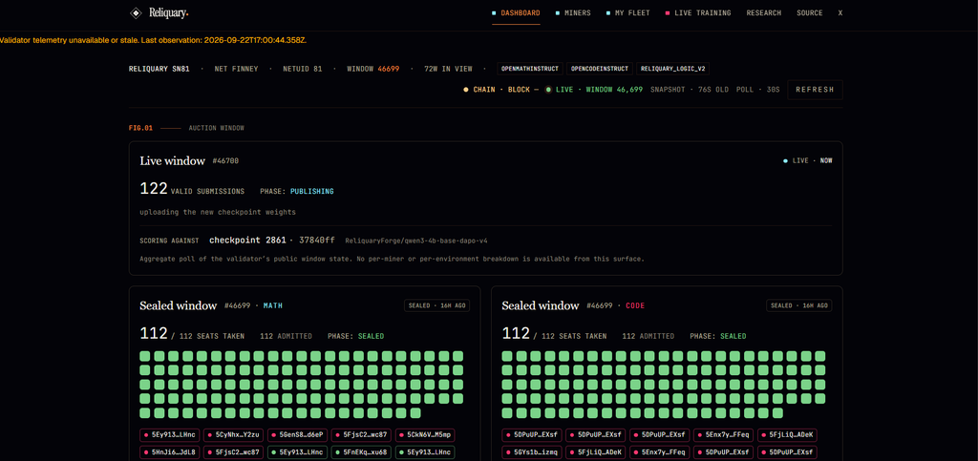Select miner chip 5CyNhx…Y2zu
The image size is (978, 461).
[234, 434]
